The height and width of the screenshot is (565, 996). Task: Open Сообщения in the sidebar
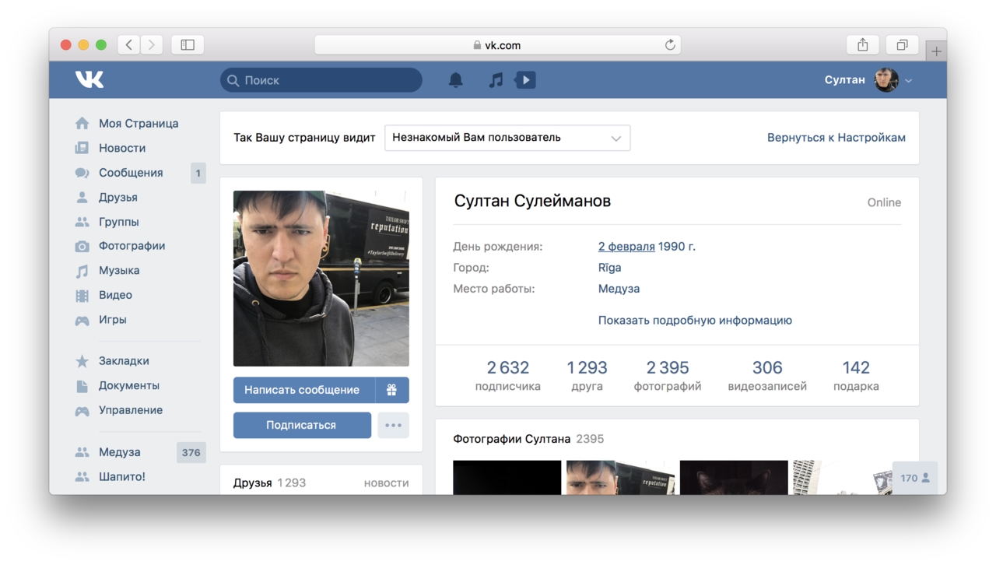click(x=131, y=173)
